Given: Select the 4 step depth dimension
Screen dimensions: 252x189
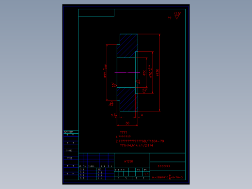Looking at the screenshot, I should pos(142,115).
